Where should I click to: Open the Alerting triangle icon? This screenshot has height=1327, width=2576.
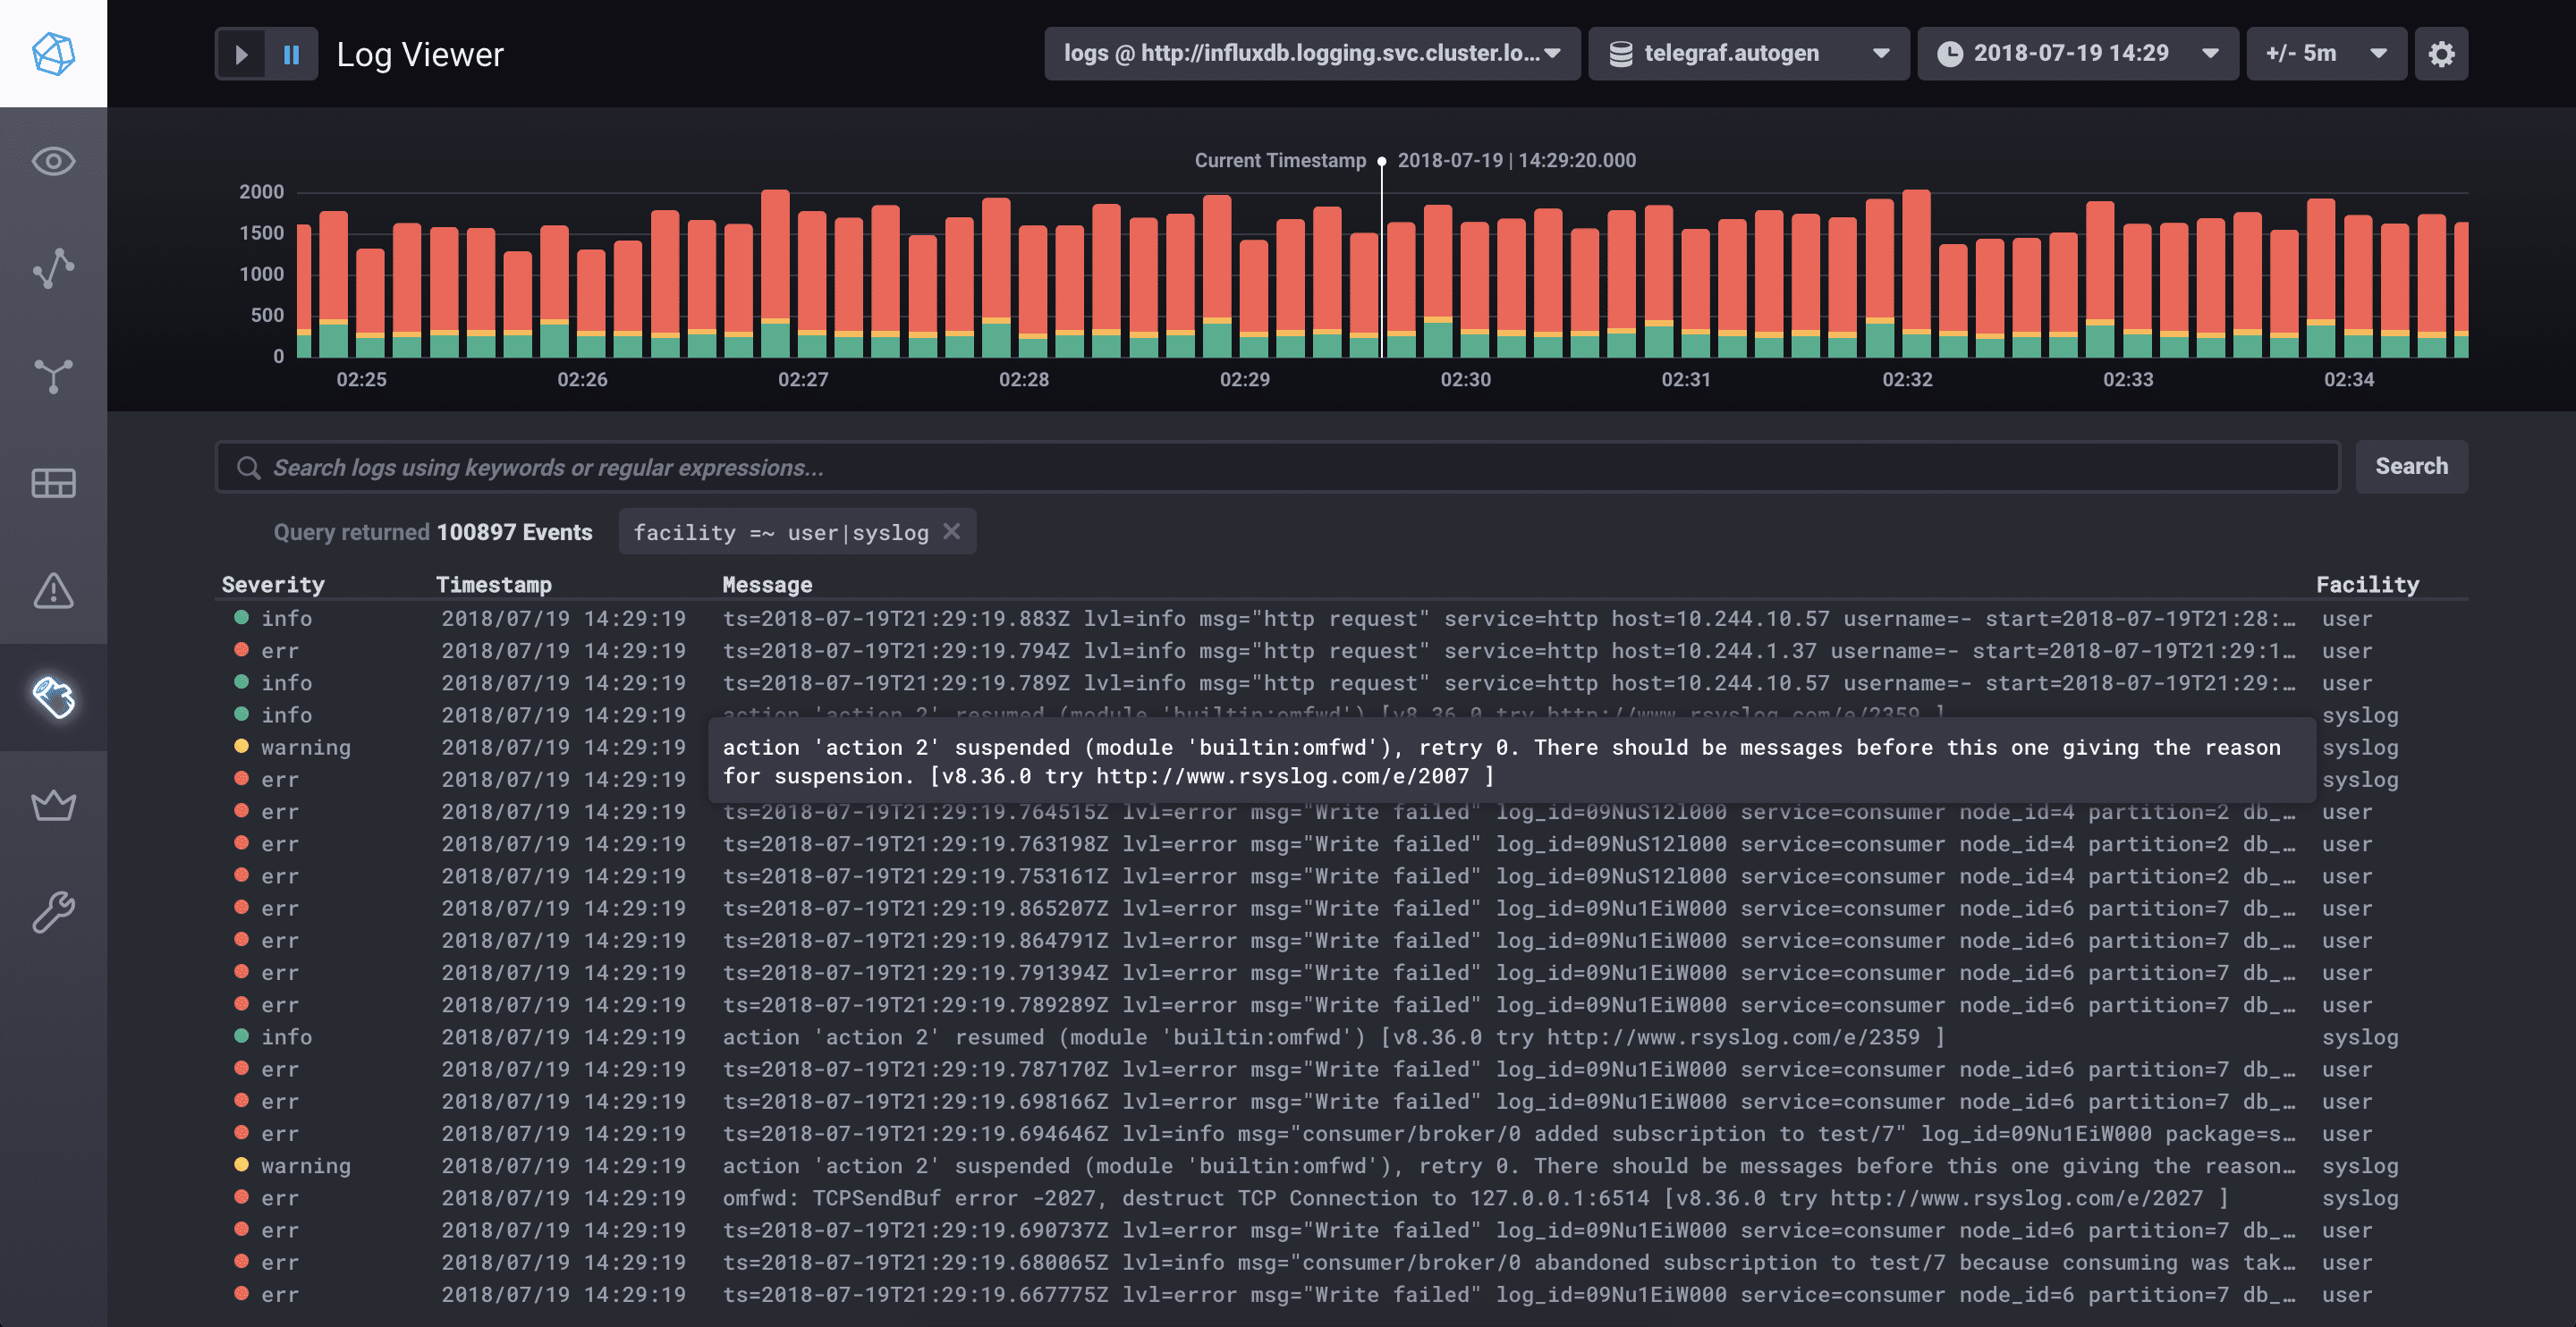[x=53, y=590]
